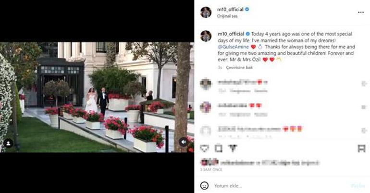Like the first blurred comment
The width and height of the screenshot is (370, 193).
(x=364, y=84)
